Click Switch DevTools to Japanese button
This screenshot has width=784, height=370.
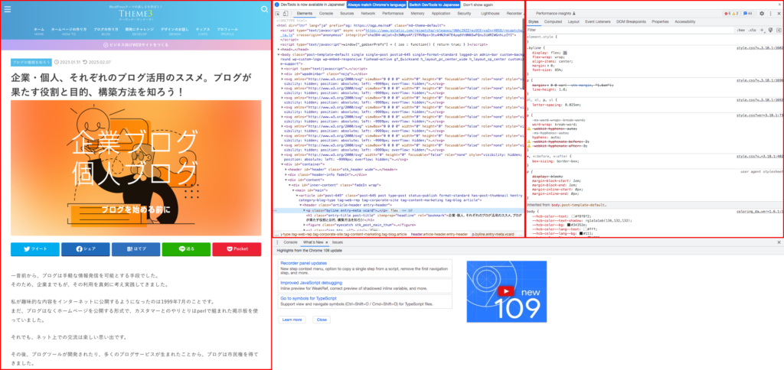[x=434, y=5]
